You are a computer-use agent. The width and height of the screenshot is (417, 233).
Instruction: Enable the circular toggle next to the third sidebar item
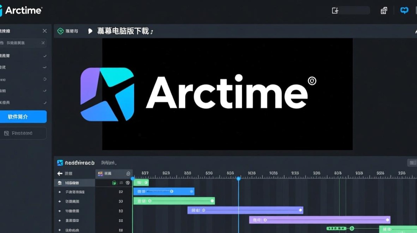(x=44, y=80)
